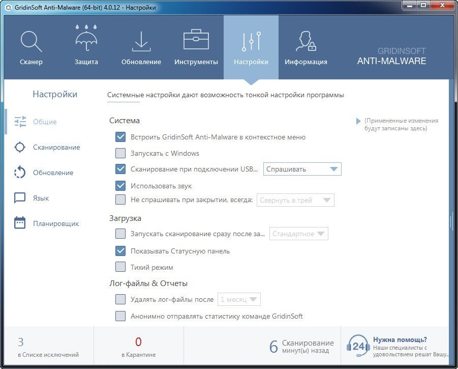Uncheck Показывать Статусную панель

[x=120, y=251]
